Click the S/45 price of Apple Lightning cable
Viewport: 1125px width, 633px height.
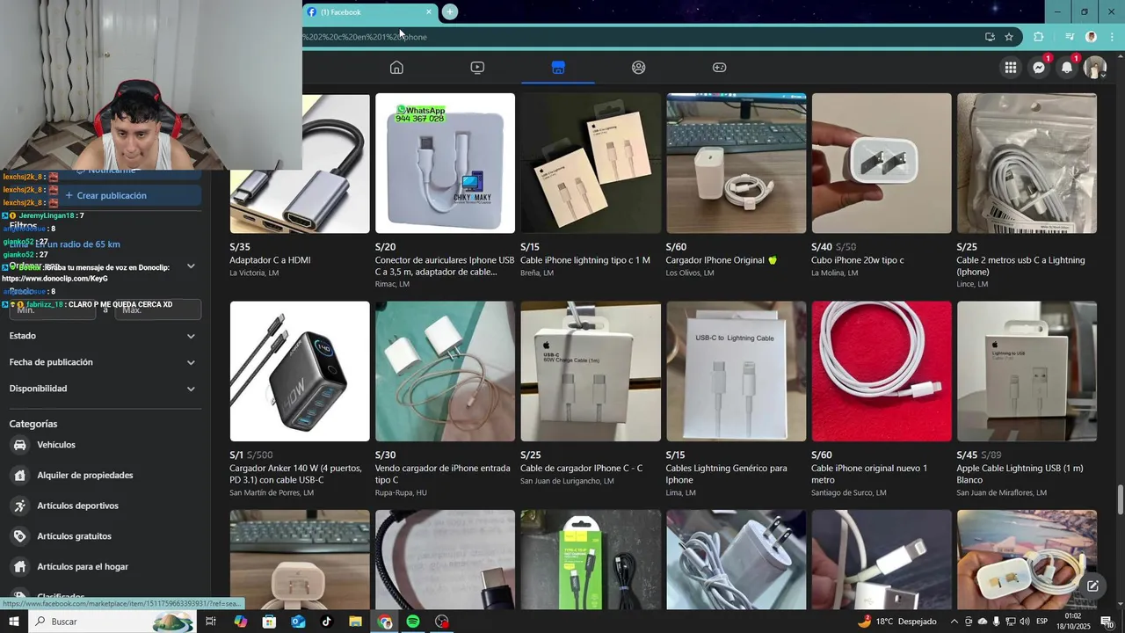[967, 455]
